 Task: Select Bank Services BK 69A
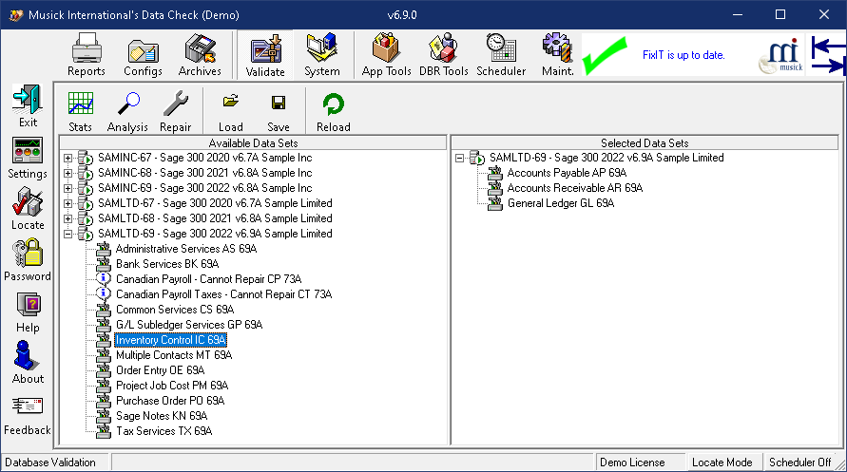(x=167, y=264)
